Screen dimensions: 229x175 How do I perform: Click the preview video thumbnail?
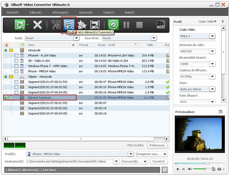[x=200, y=134]
